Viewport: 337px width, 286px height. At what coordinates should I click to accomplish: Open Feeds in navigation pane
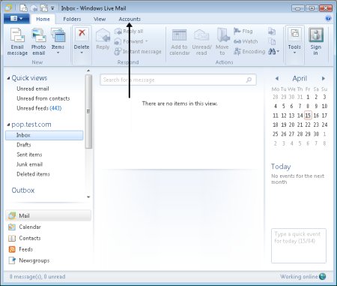(x=20, y=249)
